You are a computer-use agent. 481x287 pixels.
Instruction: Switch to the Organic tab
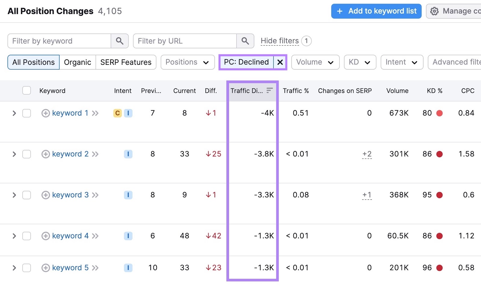coord(77,62)
